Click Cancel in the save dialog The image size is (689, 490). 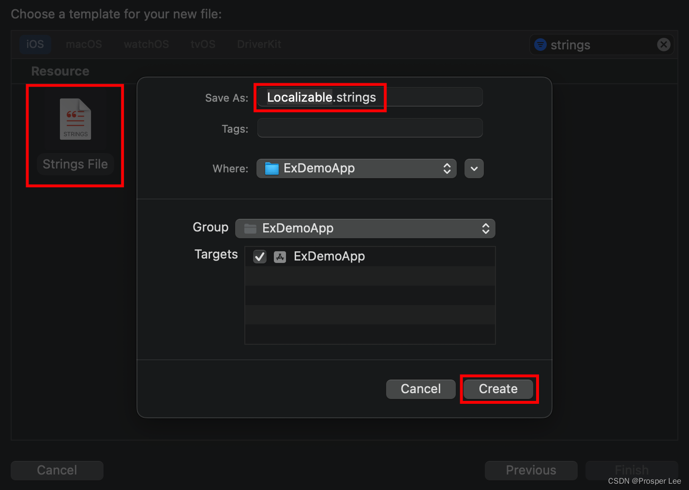pyautogui.click(x=421, y=389)
